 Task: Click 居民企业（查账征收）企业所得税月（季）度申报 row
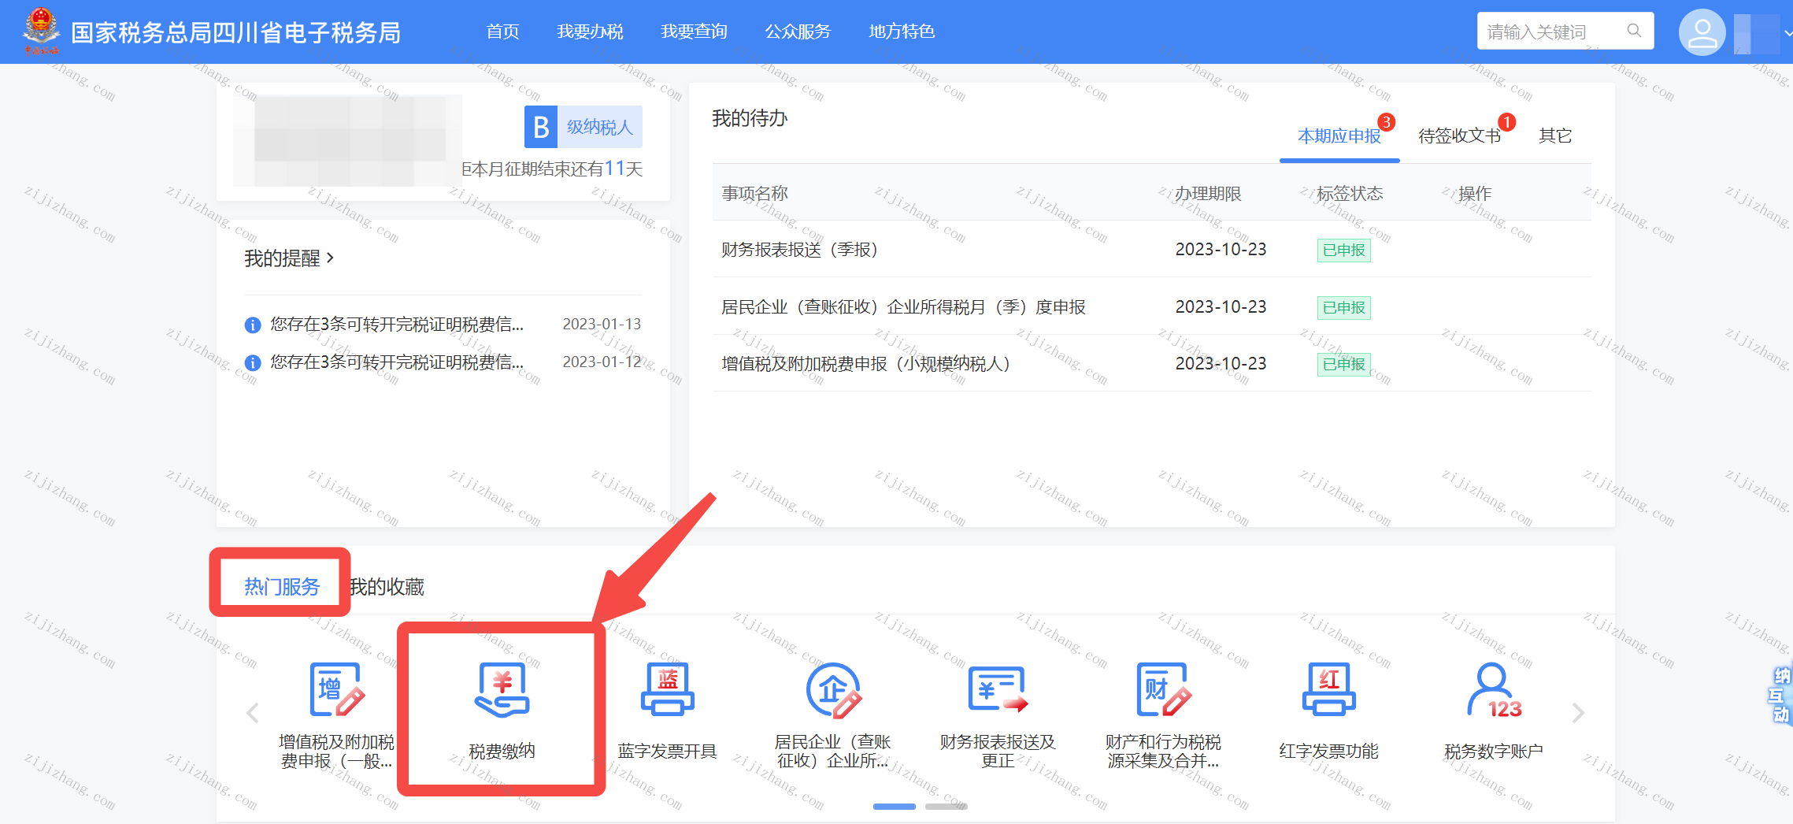(x=1151, y=306)
